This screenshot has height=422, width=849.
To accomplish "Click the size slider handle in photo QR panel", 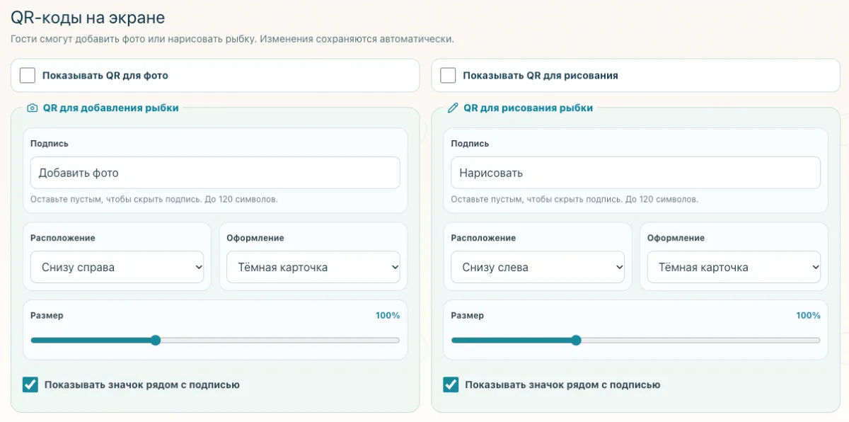I will [x=156, y=340].
